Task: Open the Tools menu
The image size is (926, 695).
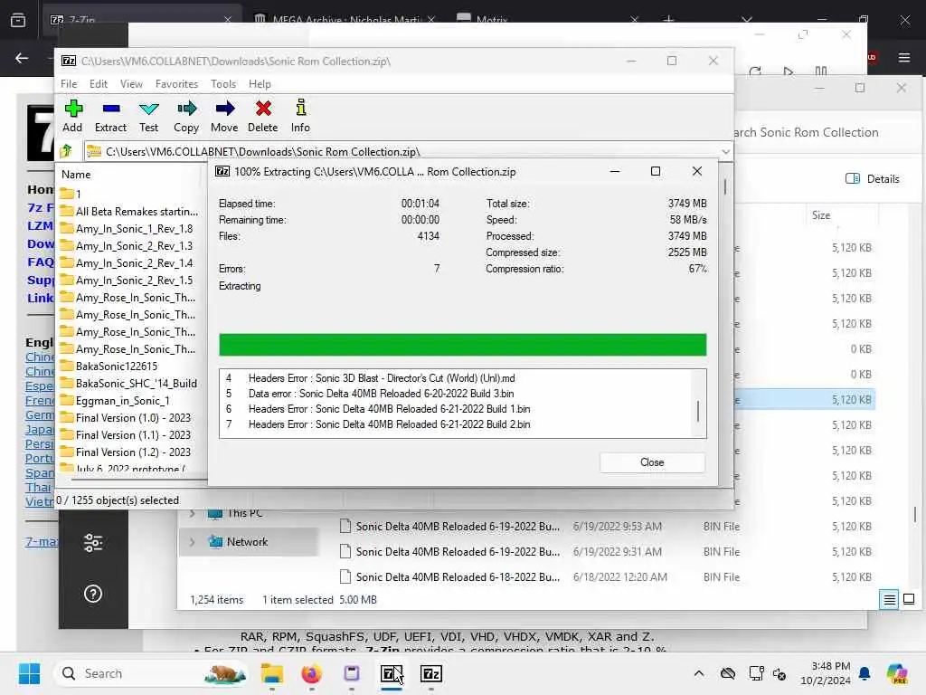Action: tap(223, 84)
